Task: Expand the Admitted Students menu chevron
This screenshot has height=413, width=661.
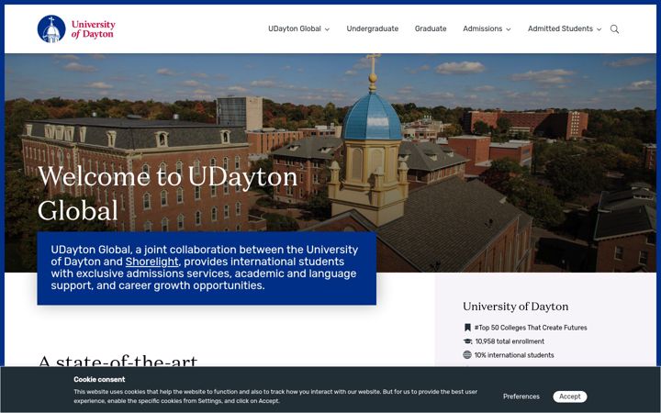Action: tap(599, 29)
